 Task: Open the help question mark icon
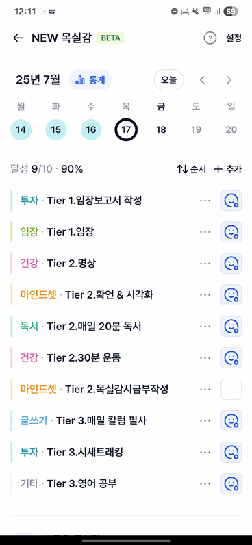tap(210, 38)
